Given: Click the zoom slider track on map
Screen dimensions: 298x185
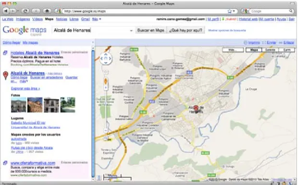Looking at the screenshot, I should 106,109.
